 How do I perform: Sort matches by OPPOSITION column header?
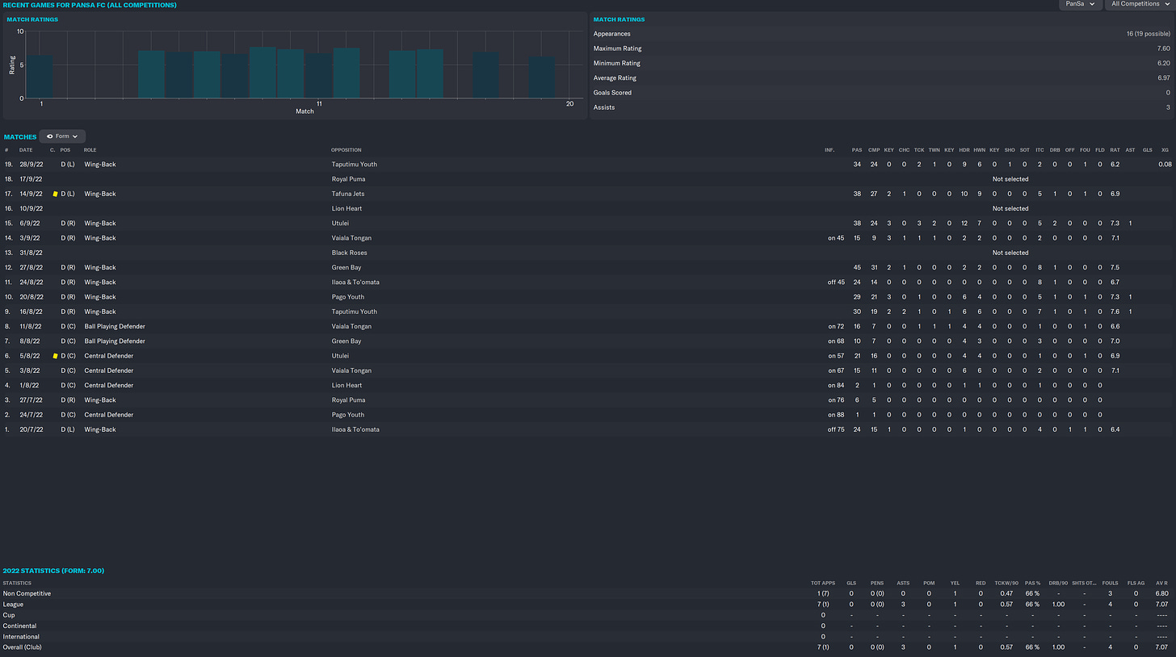click(346, 150)
